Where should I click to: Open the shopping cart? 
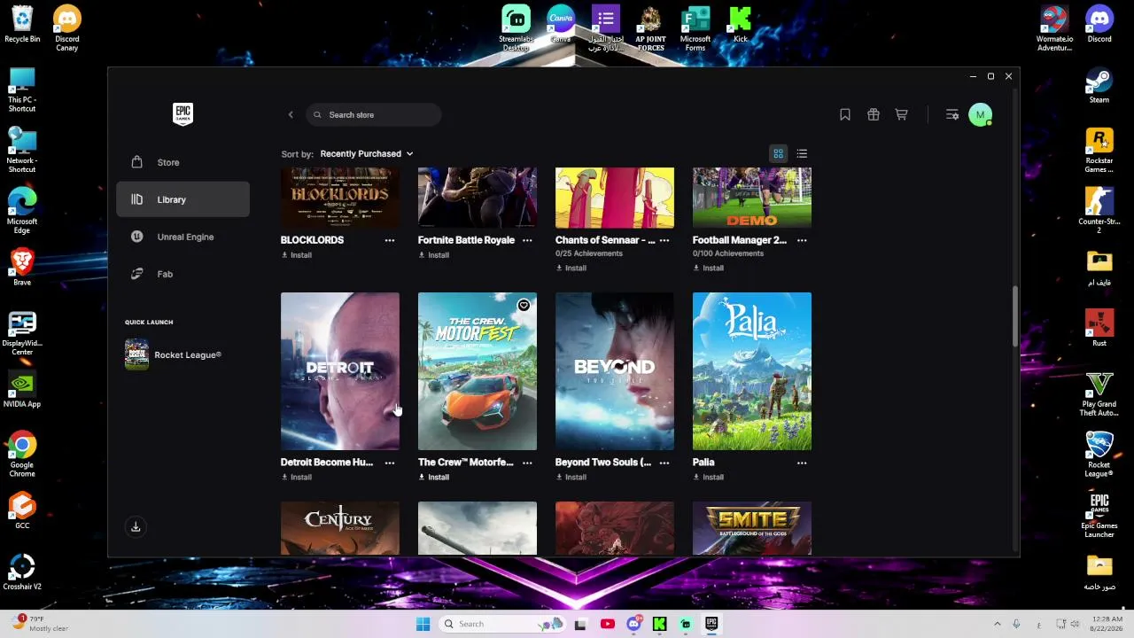(x=901, y=114)
